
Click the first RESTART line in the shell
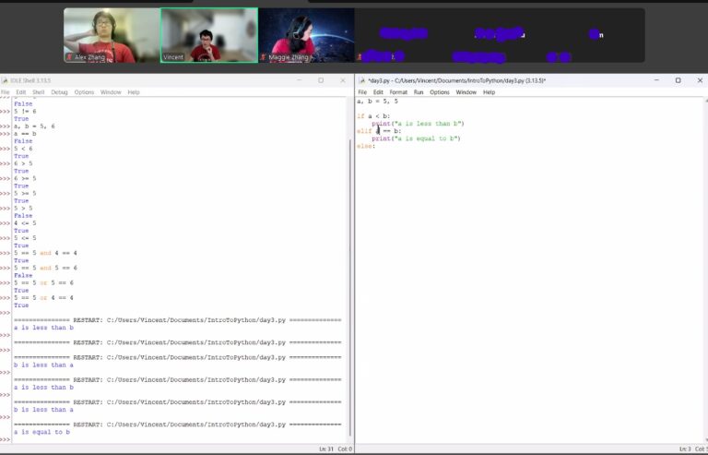177,320
